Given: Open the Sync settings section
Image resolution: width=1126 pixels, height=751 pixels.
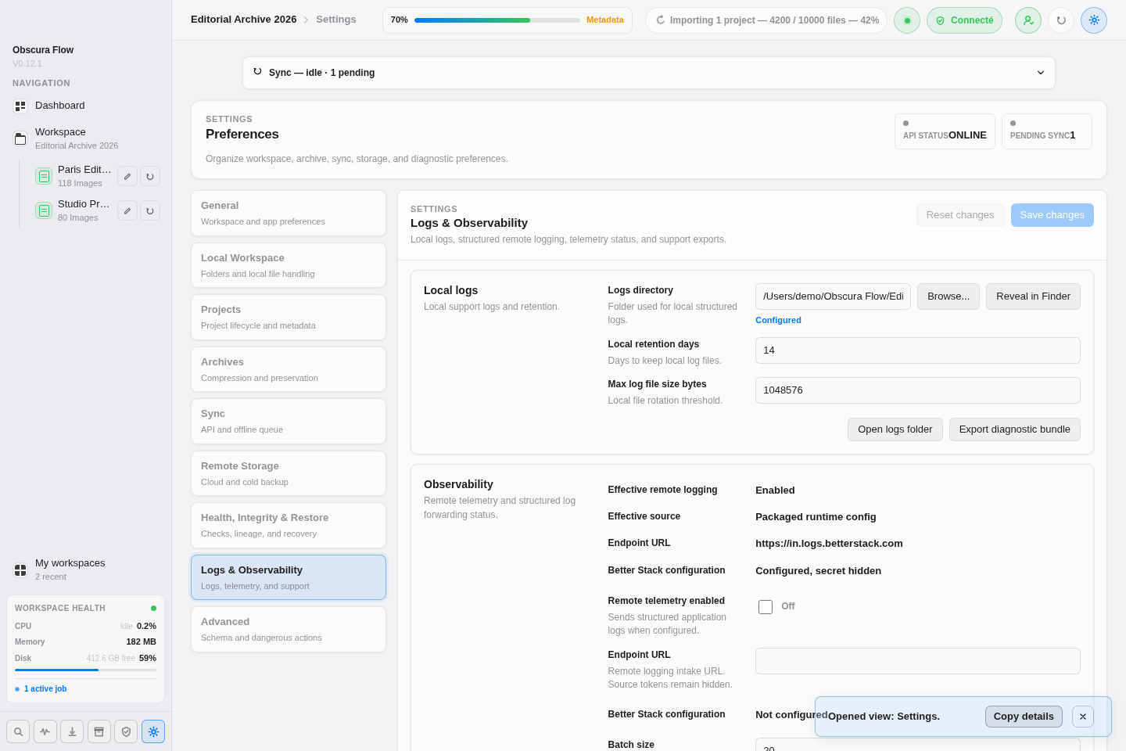Looking at the screenshot, I should 289,421.
